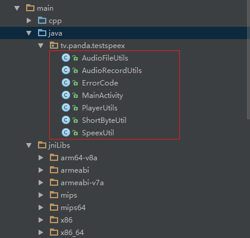
Task: Collapse the main folder
Action: [x=17, y=8]
